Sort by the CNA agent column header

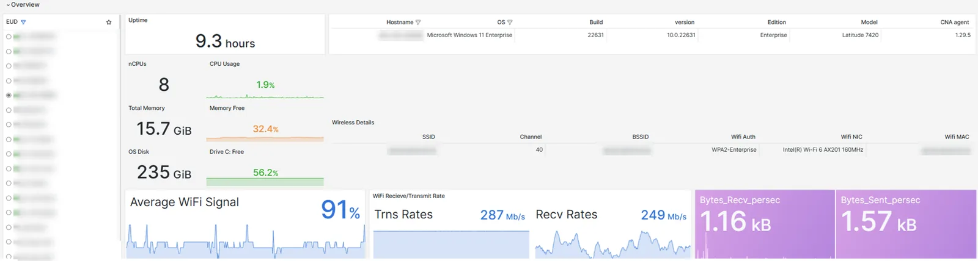click(955, 22)
